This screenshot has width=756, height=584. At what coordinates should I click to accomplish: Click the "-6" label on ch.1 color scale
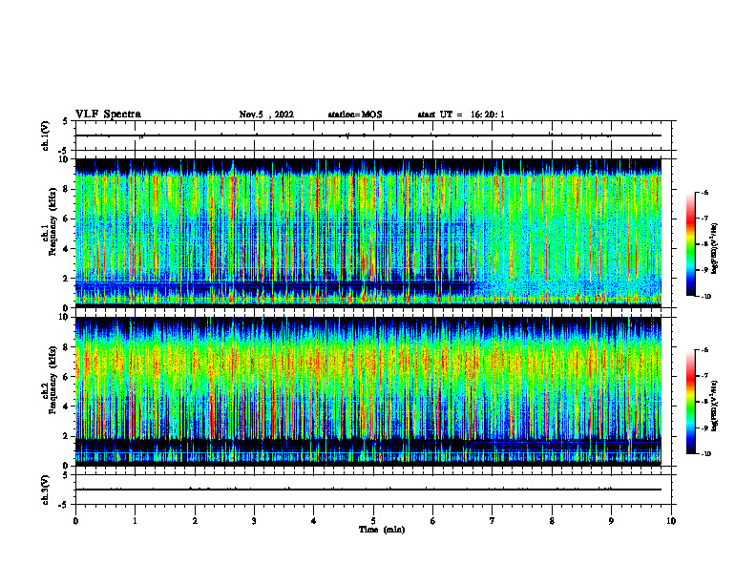pos(703,192)
